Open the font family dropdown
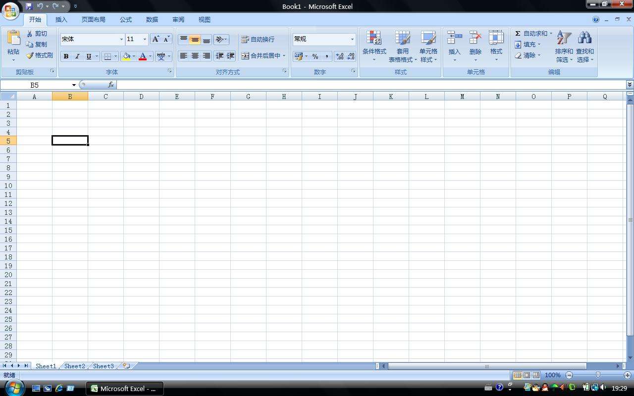Image resolution: width=634 pixels, height=396 pixels. coord(121,39)
